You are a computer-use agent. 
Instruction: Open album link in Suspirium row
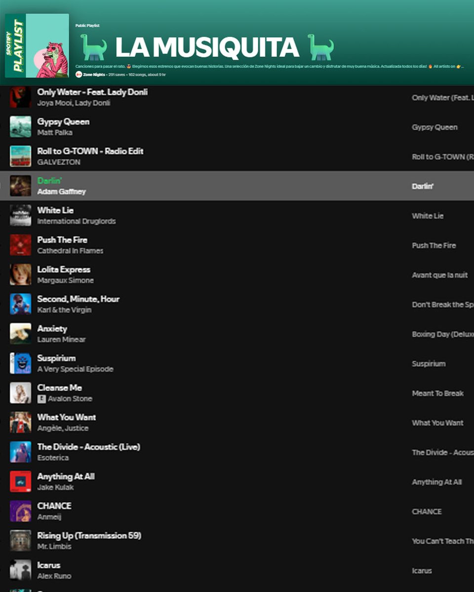click(429, 364)
